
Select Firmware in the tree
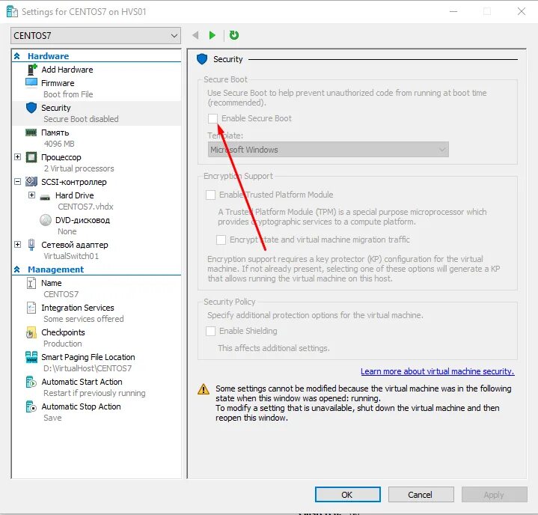coord(58,83)
